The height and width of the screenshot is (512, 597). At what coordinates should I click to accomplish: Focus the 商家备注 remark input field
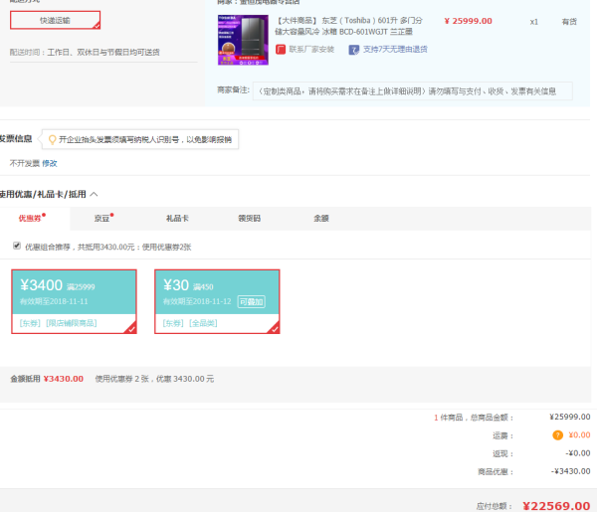click(412, 91)
